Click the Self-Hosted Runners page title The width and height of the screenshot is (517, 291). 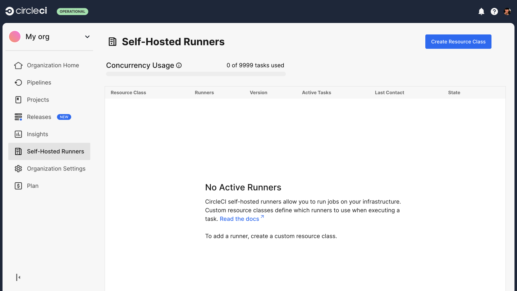173,42
